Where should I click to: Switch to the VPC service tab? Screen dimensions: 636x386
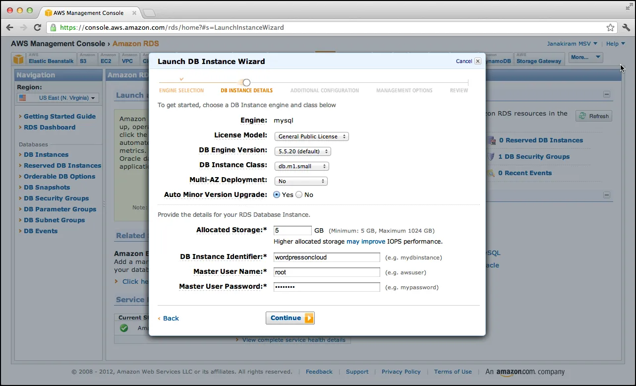click(x=128, y=59)
